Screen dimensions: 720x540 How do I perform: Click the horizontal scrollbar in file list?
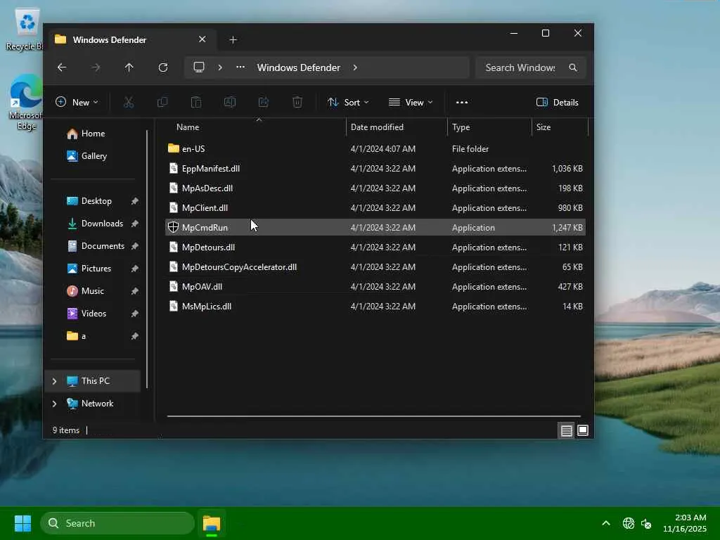click(373, 416)
